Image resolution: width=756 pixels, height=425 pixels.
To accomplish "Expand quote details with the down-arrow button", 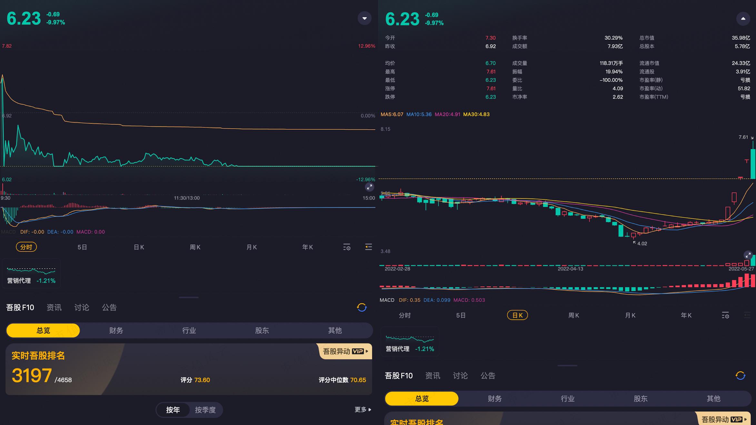I will point(364,18).
